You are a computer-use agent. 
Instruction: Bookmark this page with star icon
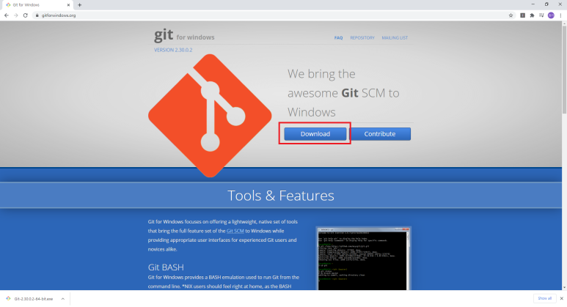pyautogui.click(x=511, y=15)
